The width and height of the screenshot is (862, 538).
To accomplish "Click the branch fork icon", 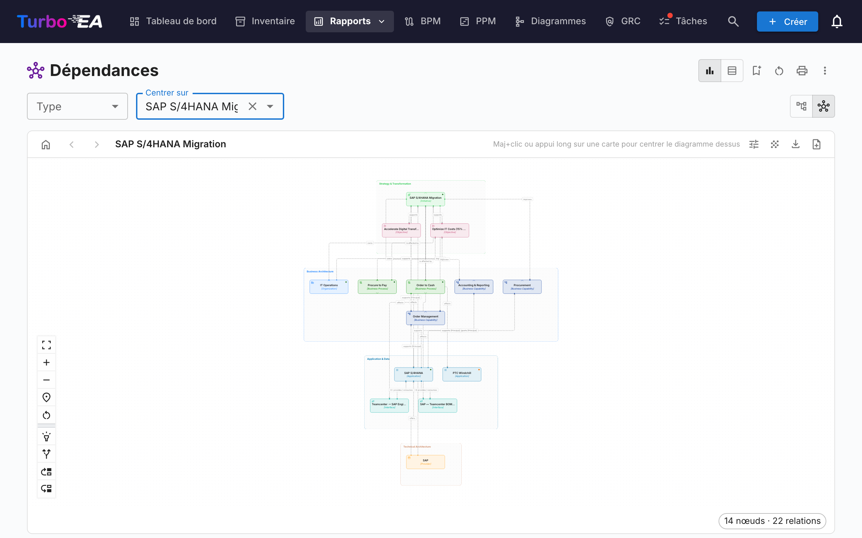I will point(46,454).
